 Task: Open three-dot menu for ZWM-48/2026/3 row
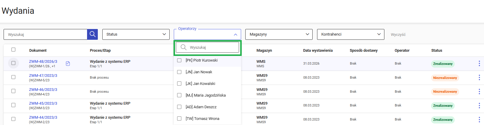click(x=479, y=63)
